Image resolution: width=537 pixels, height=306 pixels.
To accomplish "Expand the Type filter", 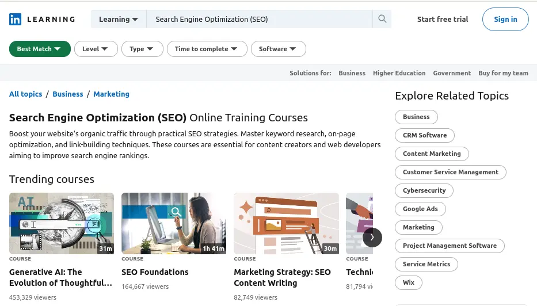I will pos(142,49).
